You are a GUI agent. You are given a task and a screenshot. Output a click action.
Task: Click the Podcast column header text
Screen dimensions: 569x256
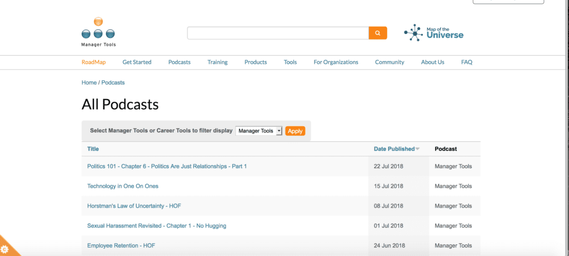pyautogui.click(x=446, y=149)
